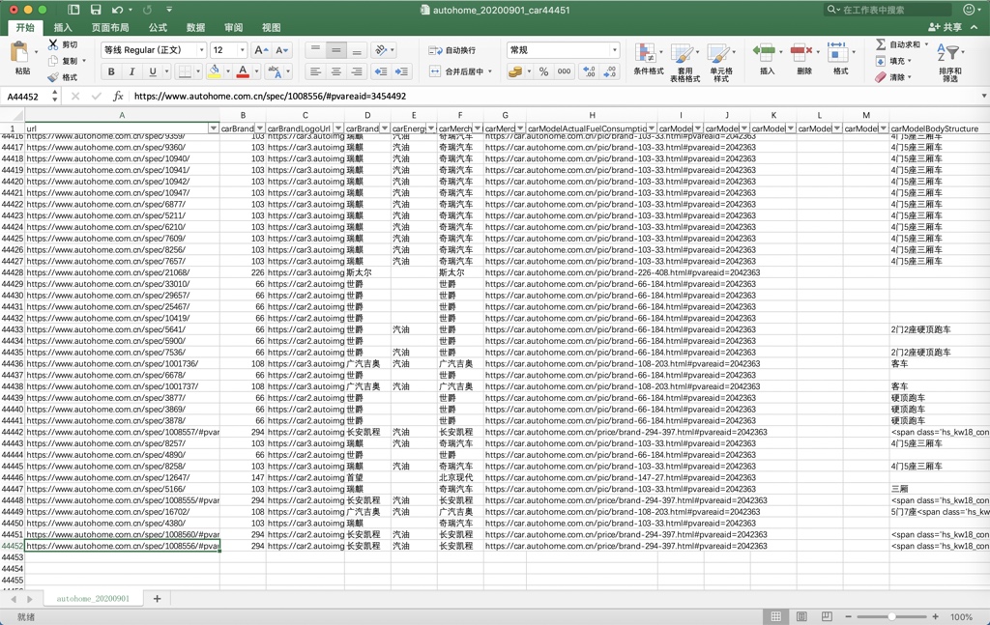Open filter dropdown for carBrandLogoUrl column

[x=338, y=128]
